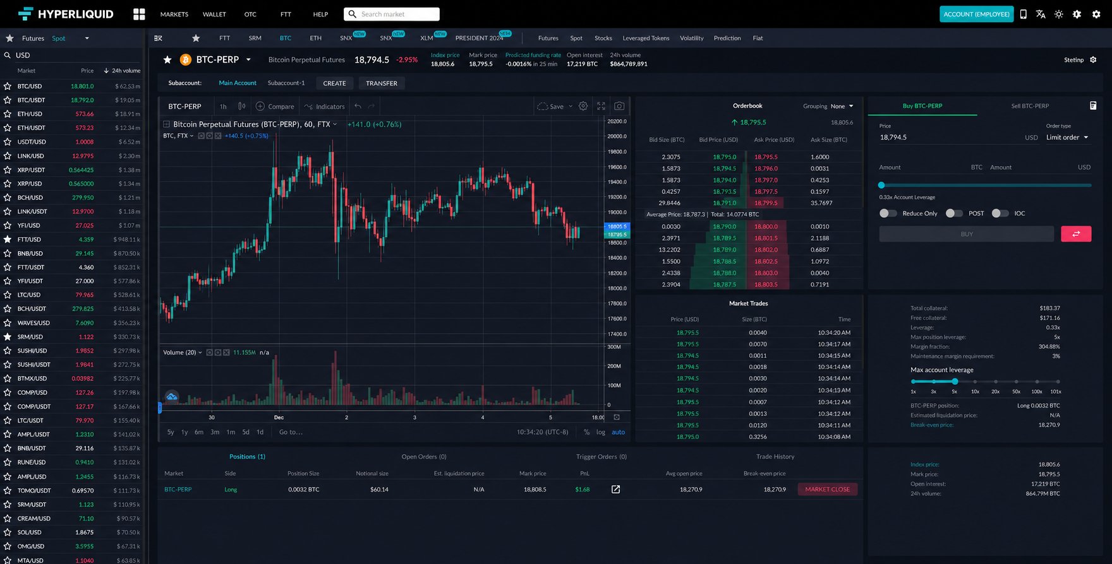Open the Trade History tab
This screenshot has height=564, width=1112.
point(775,457)
